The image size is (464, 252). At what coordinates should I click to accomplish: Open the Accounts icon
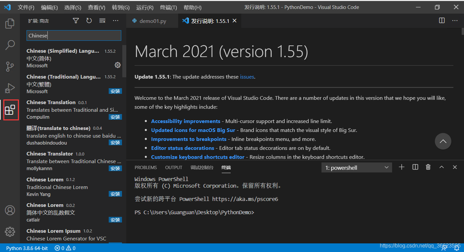(x=10, y=210)
